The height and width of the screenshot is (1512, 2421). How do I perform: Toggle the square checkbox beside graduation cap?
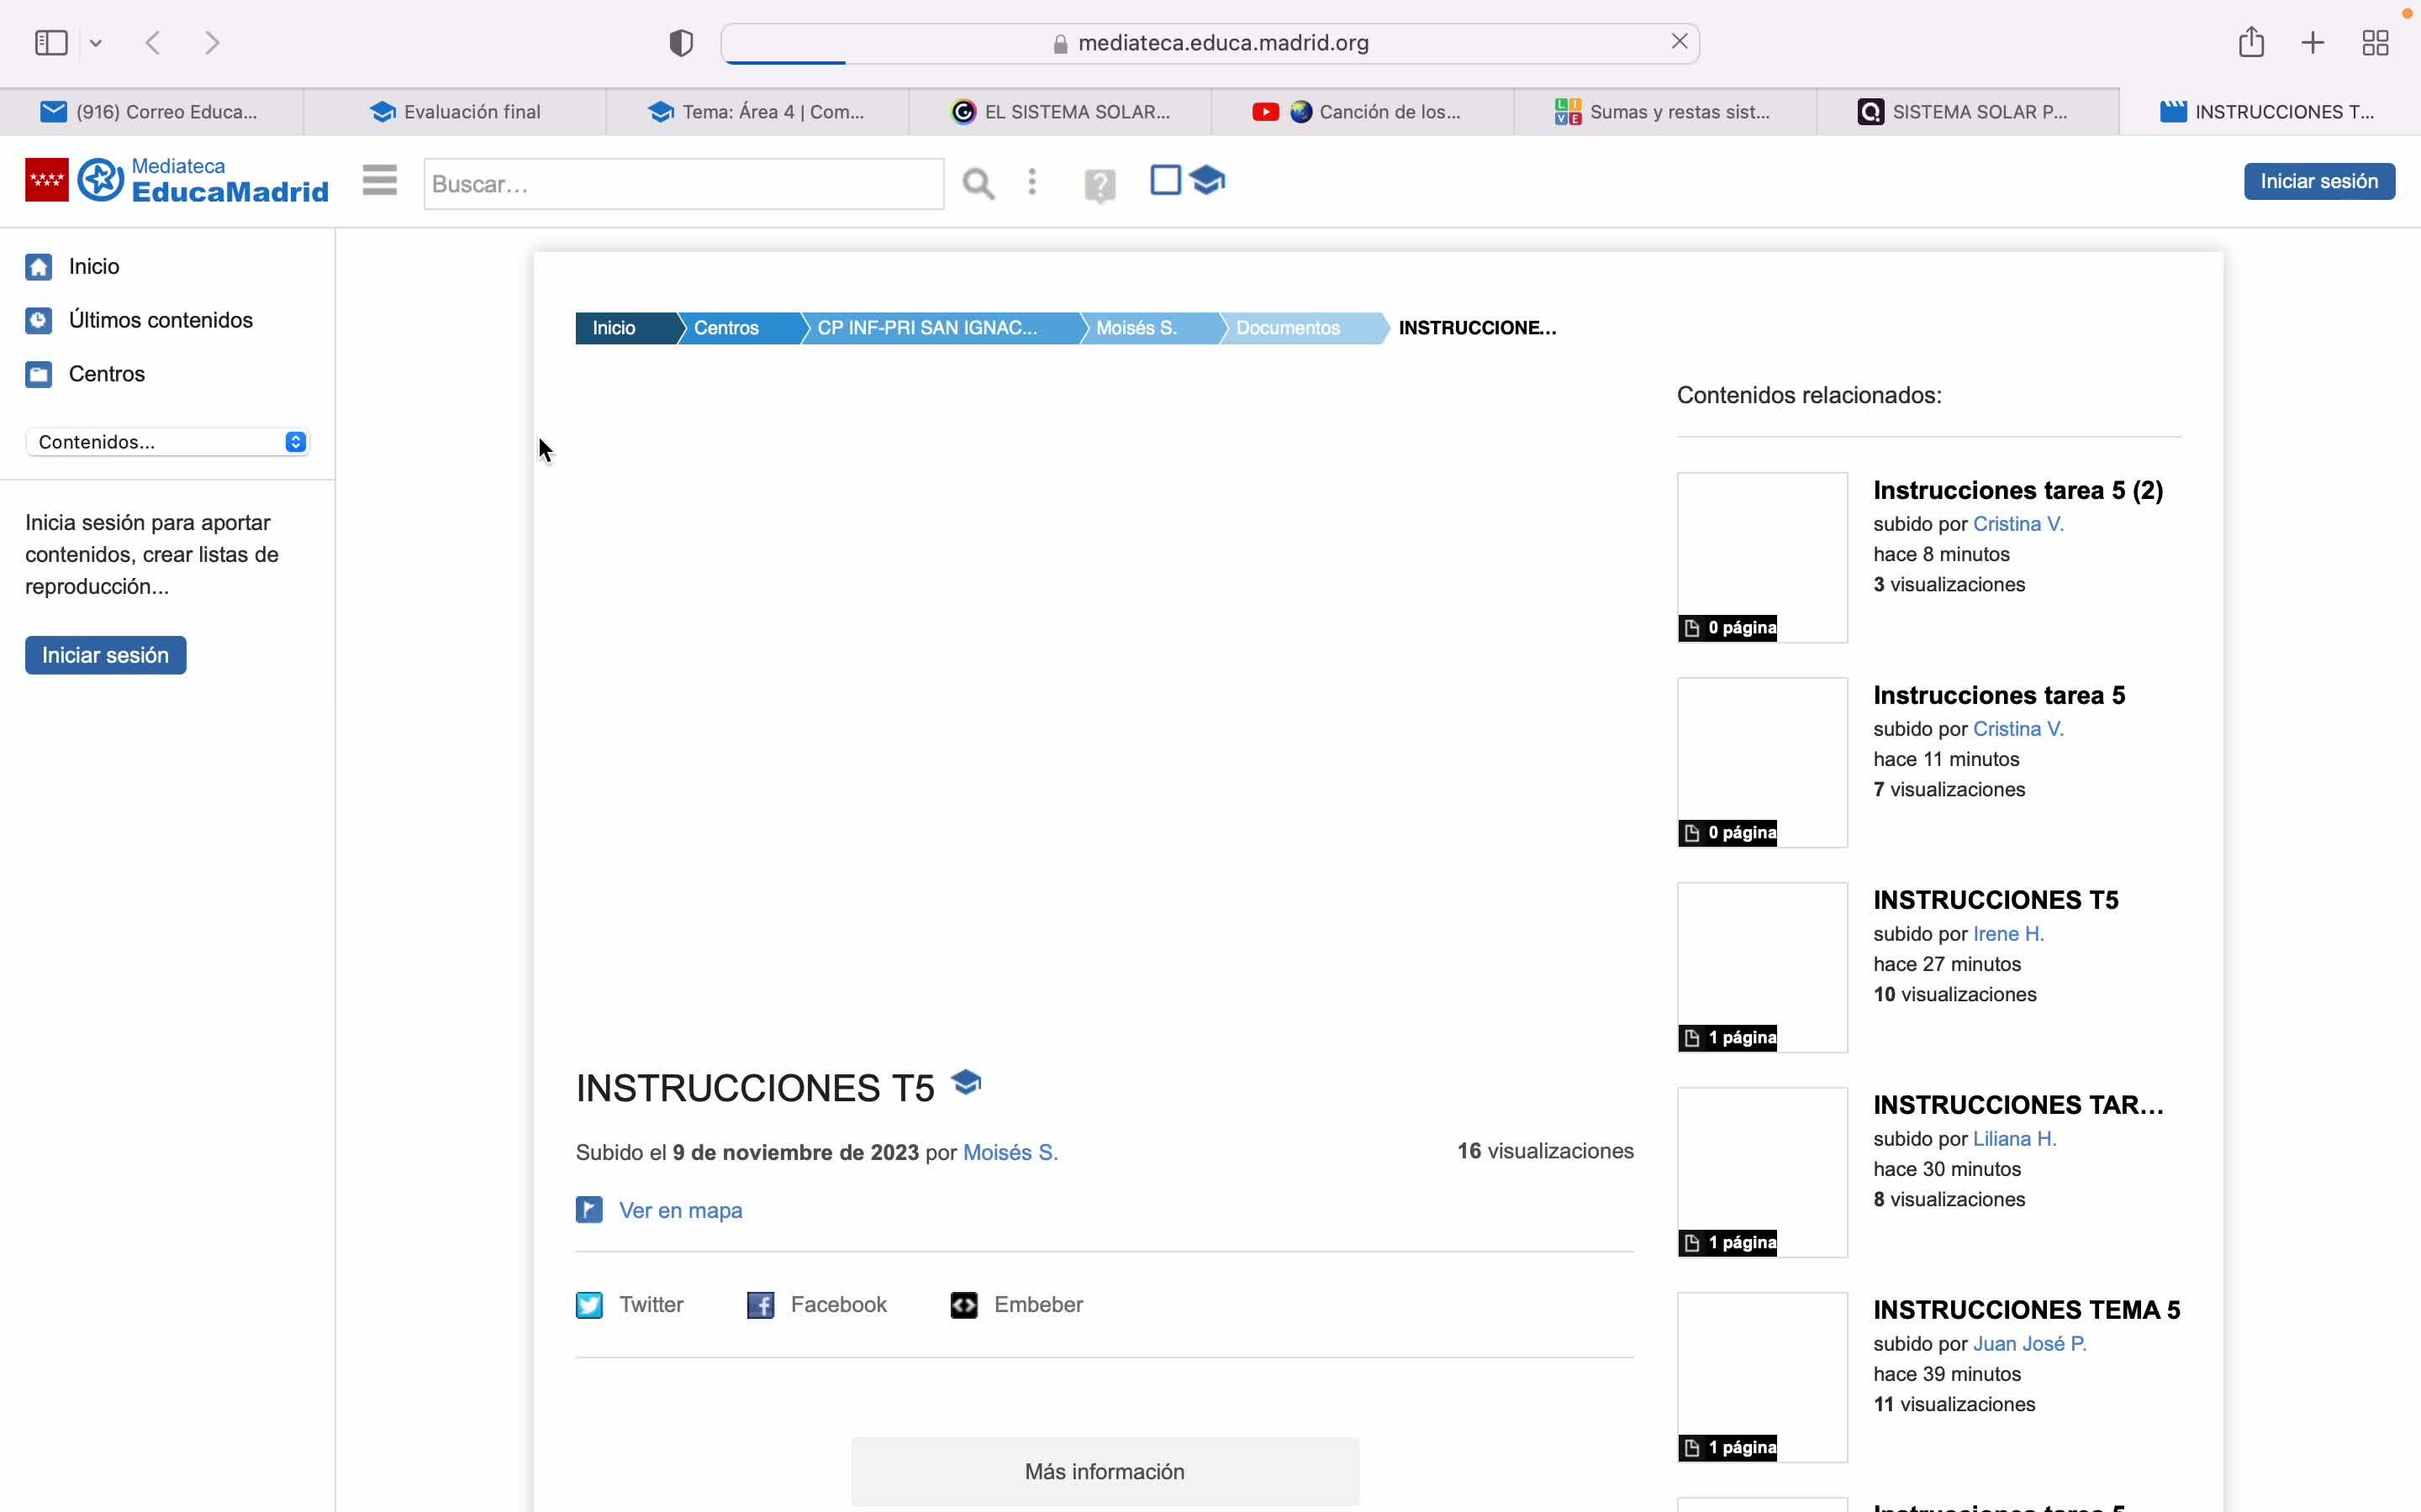tap(1165, 180)
